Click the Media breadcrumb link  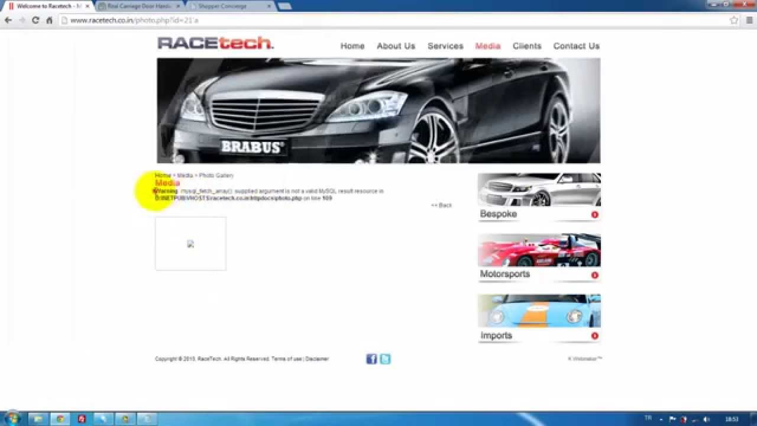point(185,175)
